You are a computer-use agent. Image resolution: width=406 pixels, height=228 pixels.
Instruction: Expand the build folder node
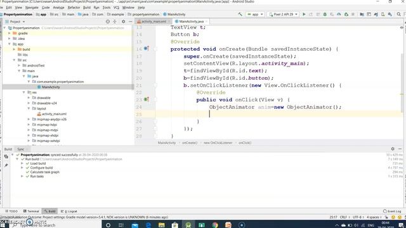click(14, 49)
